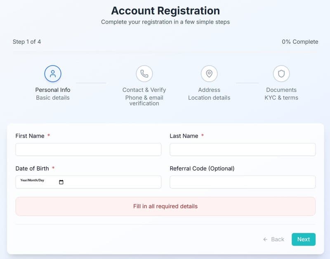Click the 'Referral Code (Optional)' label
The width and height of the screenshot is (330, 259).
coord(202,169)
